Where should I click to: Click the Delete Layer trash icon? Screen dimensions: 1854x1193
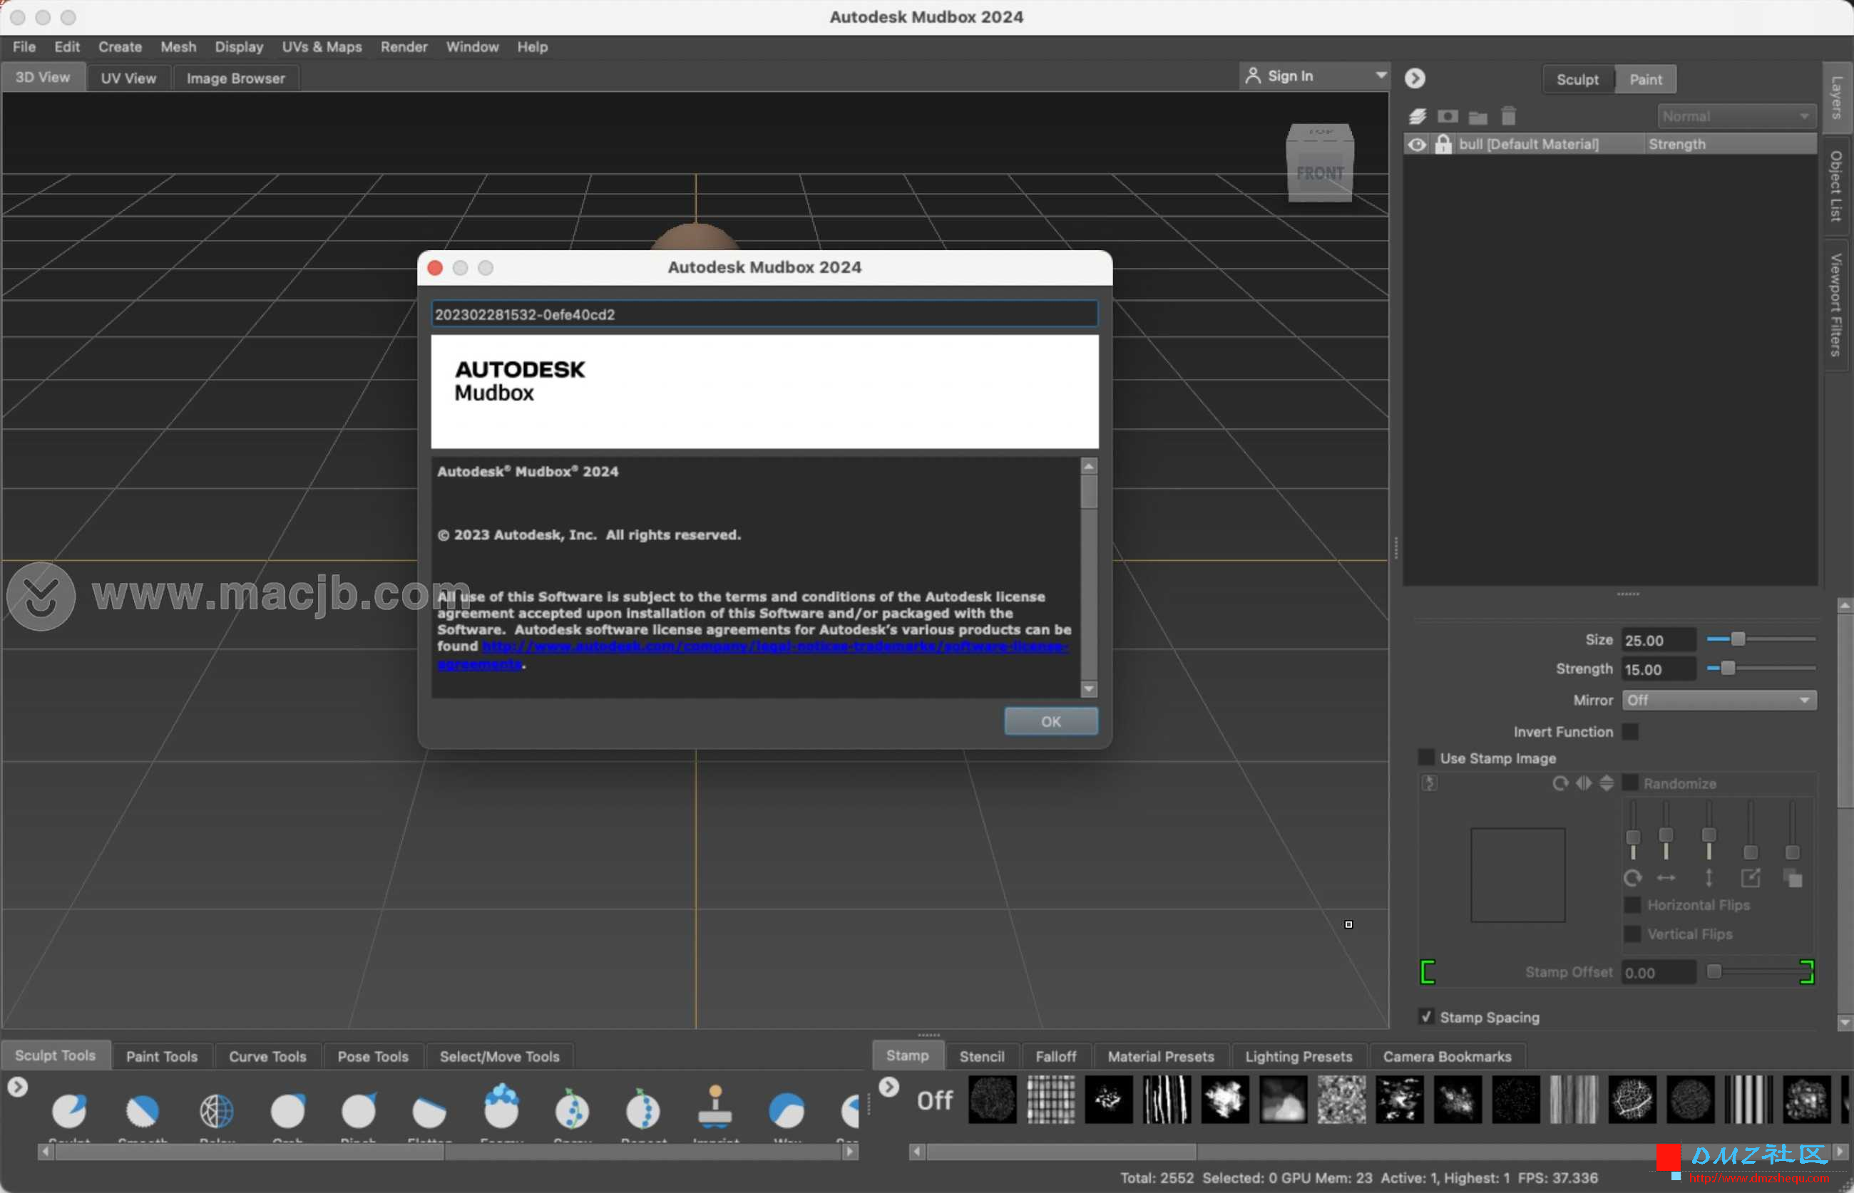coord(1507,116)
